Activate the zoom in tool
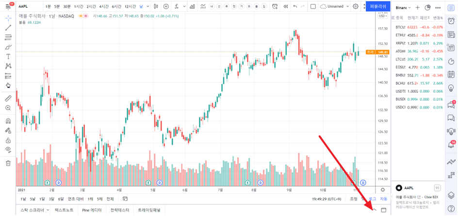Image resolution: width=458 pixels, height=216 pixels. (8, 108)
